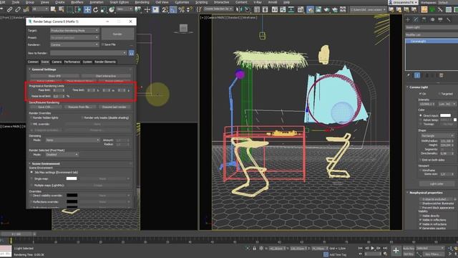The image size is (458, 258).
Task: Open the Scene tab in Render Setup
Action: pyautogui.click(x=45, y=62)
